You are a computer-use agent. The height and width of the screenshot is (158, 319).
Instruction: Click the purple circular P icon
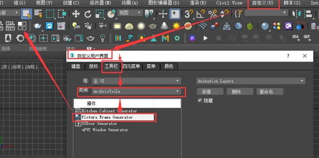pyautogui.click(x=192, y=38)
